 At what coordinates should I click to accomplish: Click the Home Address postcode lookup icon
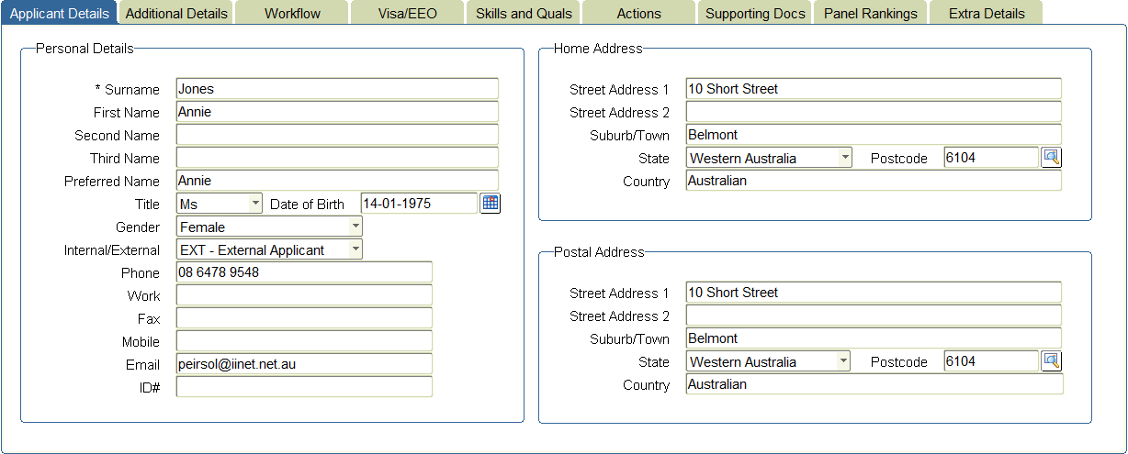[x=1052, y=158]
